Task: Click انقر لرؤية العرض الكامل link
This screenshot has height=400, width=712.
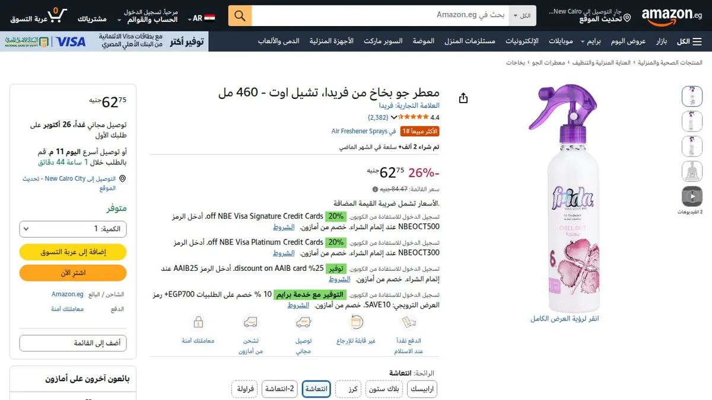Action: [x=564, y=319]
